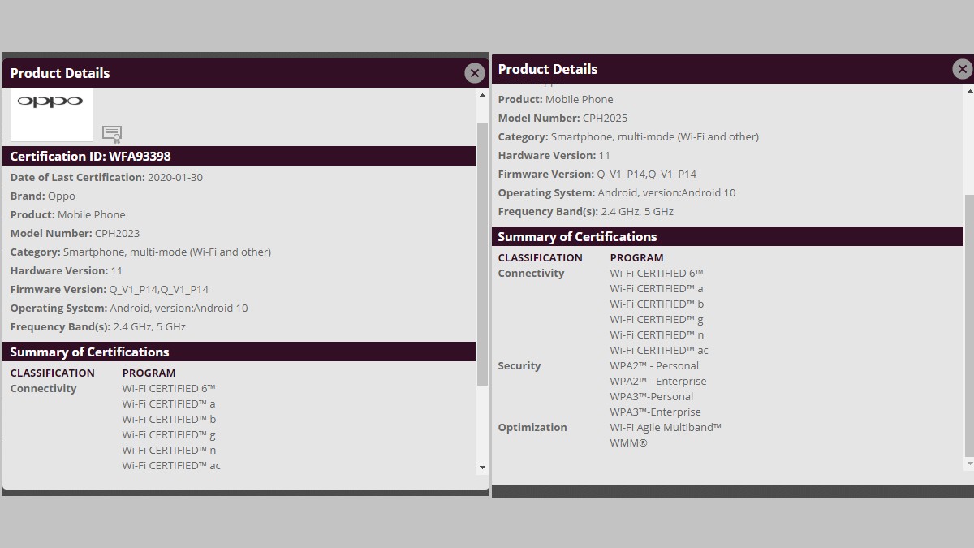
Task: Click left dialog scrollbar up arrow
Action: pos(482,95)
